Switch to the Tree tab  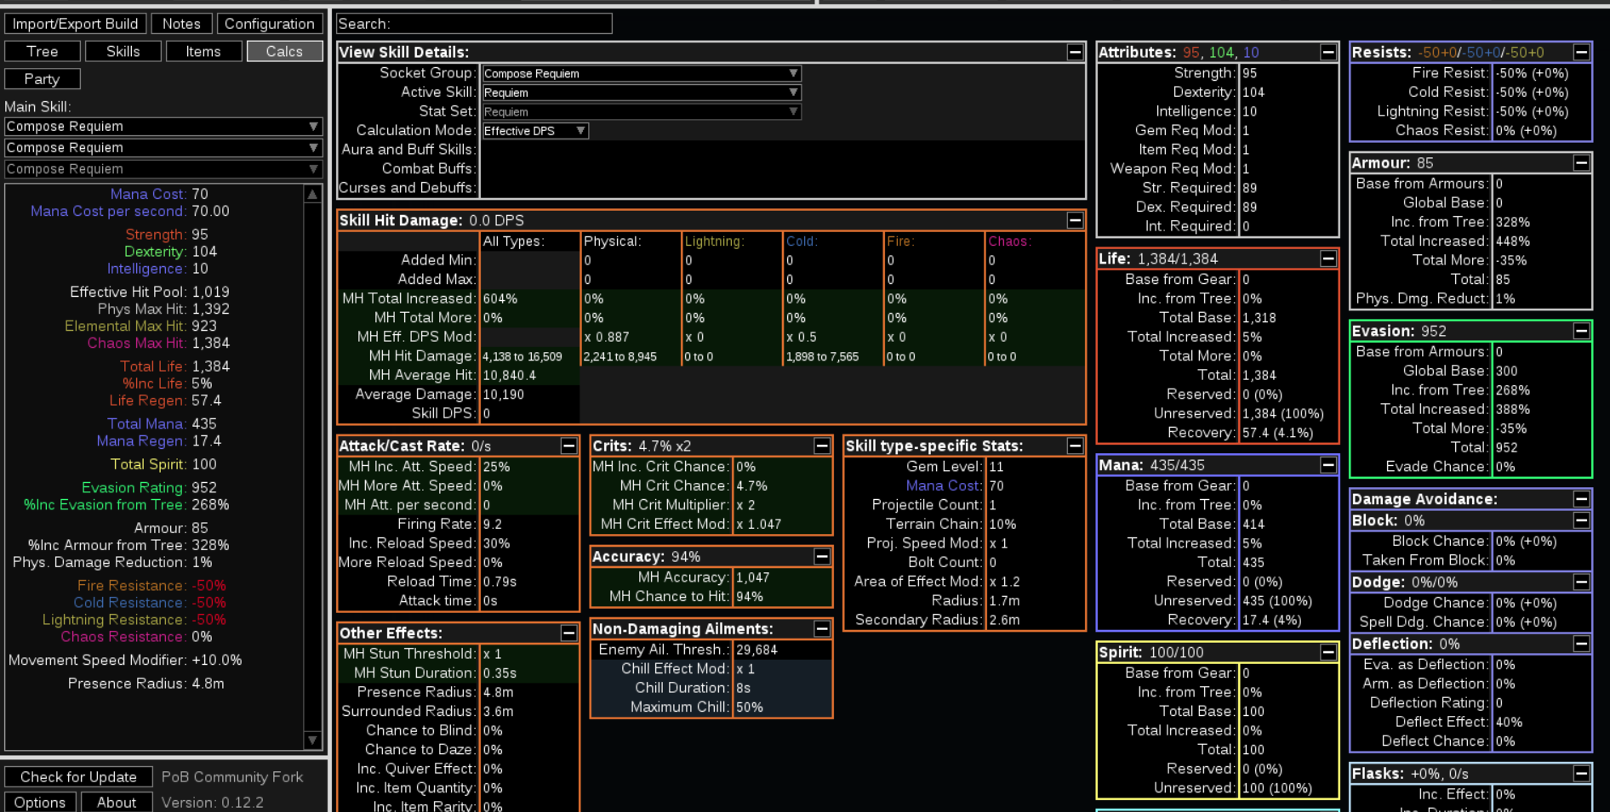tap(43, 51)
